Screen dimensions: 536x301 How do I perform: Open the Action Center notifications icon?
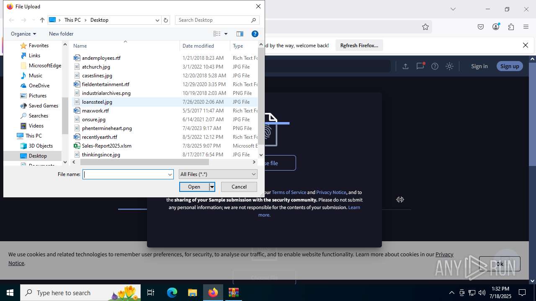(x=522, y=293)
